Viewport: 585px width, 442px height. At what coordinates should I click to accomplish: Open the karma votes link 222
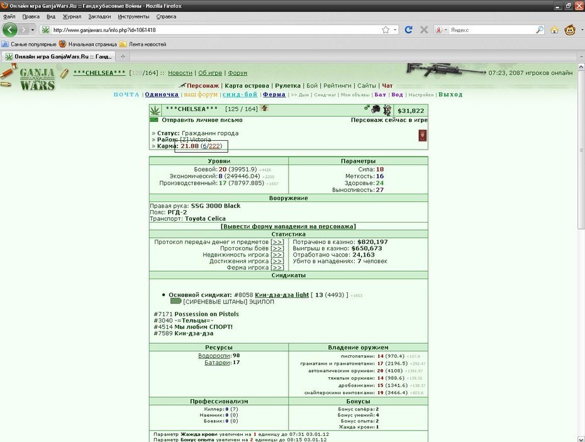[x=214, y=146]
